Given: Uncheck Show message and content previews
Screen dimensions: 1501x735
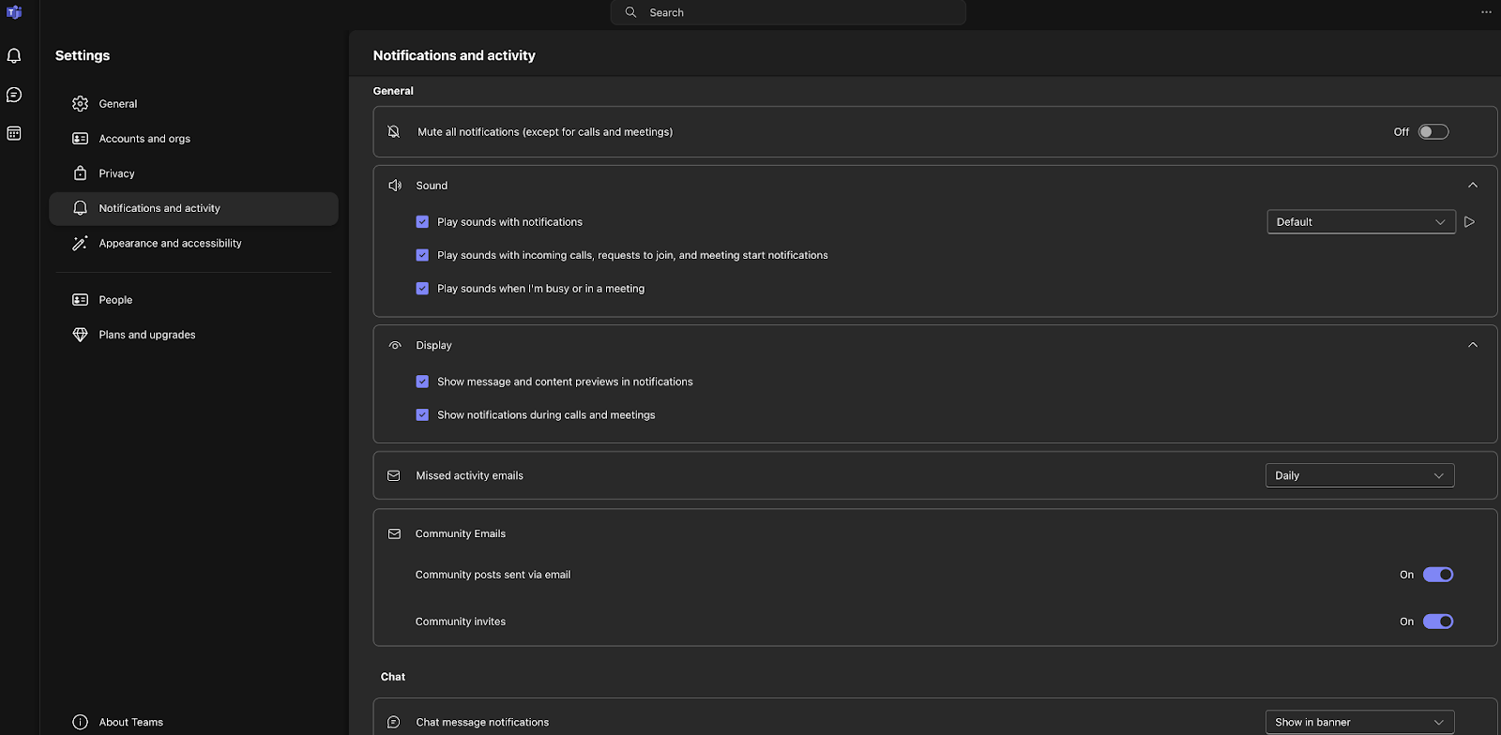Looking at the screenshot, I should tap(422, 382).
